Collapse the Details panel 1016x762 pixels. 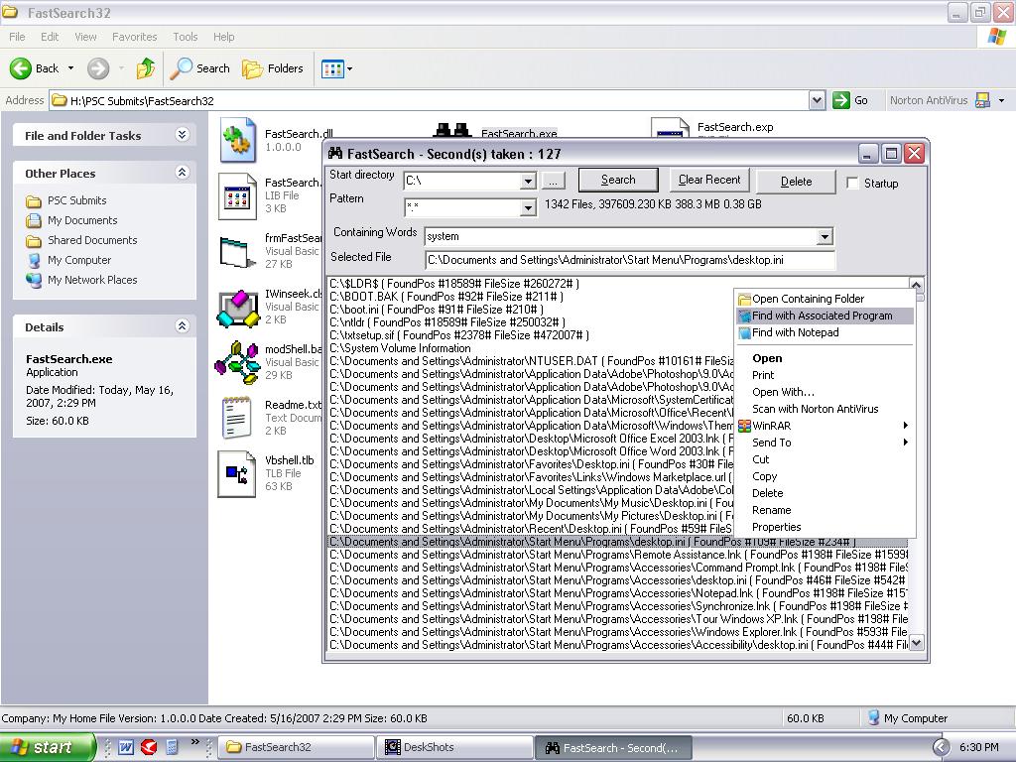183,326
